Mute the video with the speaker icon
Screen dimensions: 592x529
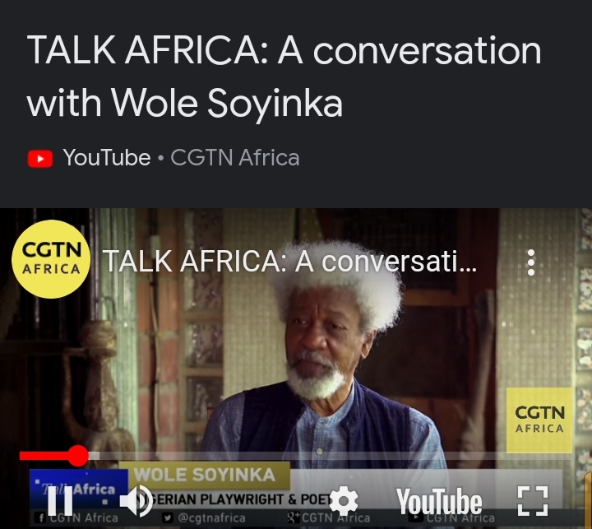pos(136,501)
